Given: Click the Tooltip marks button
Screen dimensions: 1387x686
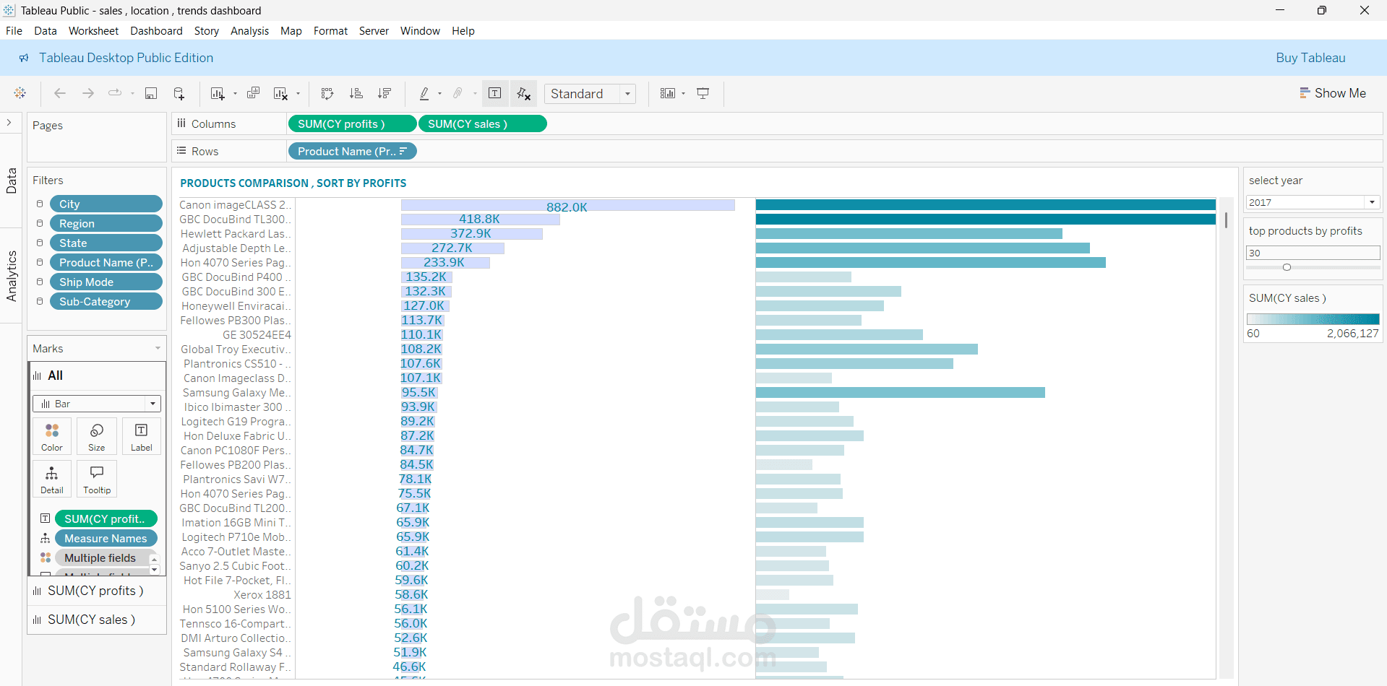Looking at the screenshot, I should (x=97, y=479).
